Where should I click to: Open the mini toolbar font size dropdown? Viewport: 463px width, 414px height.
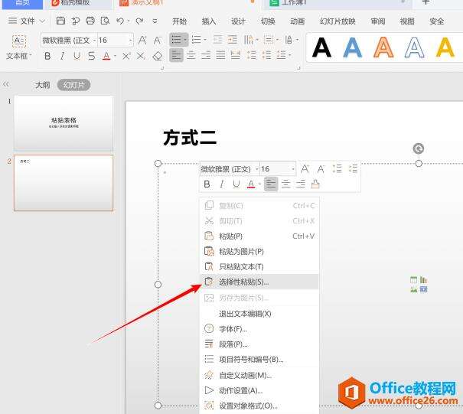click(x=292, y=169)
